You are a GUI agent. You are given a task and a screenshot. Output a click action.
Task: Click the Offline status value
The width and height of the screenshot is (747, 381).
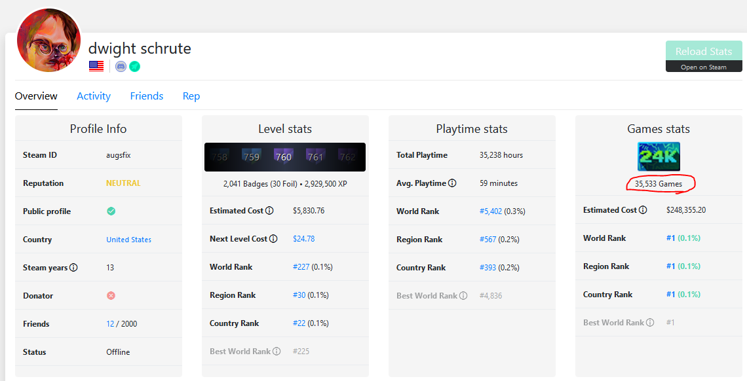[118, 352]
